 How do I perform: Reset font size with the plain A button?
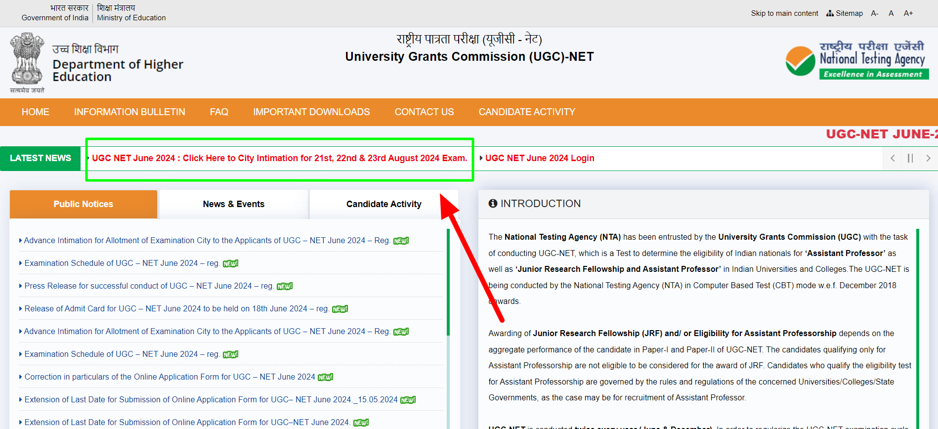[891, 13]
